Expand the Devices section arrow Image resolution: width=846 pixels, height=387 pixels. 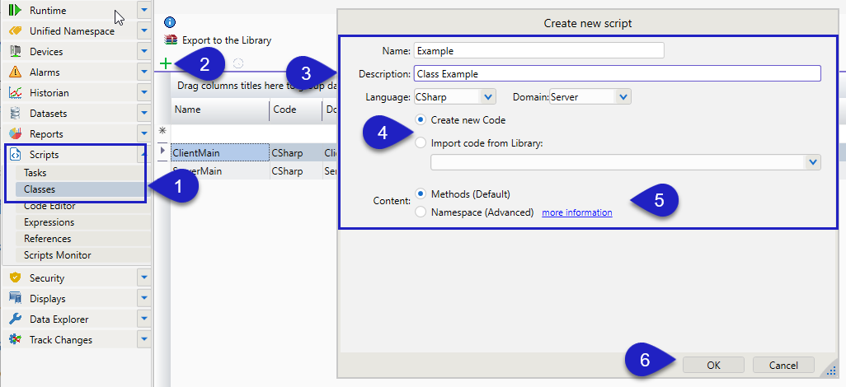point(144,52)
